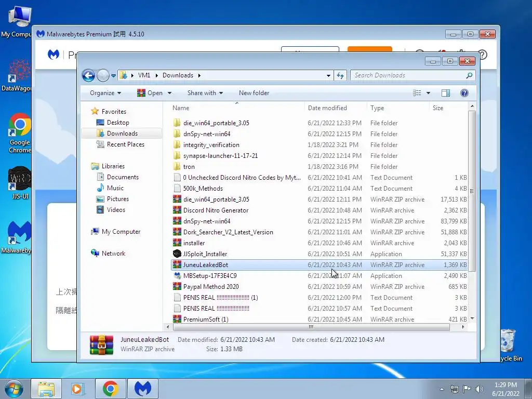Click Malwarebytes taskbar icon
This screenshot has height=399, width=532.
click(x=143, y=389)
